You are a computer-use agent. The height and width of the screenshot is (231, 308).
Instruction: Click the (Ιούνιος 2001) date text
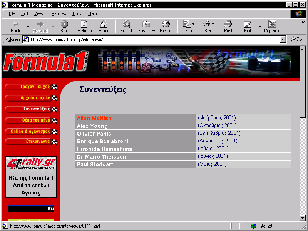coord(213,156)
